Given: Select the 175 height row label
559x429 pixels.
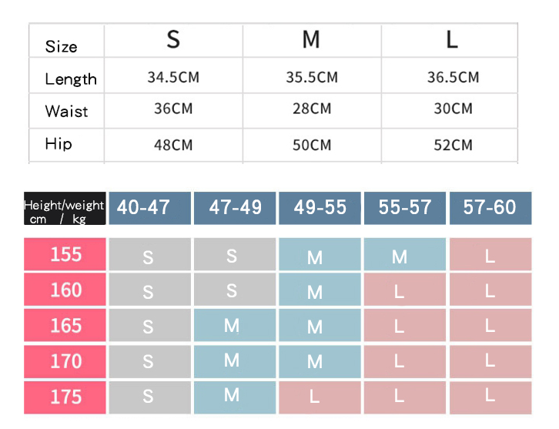Looking at the screenshot, I should click(65, 397).
